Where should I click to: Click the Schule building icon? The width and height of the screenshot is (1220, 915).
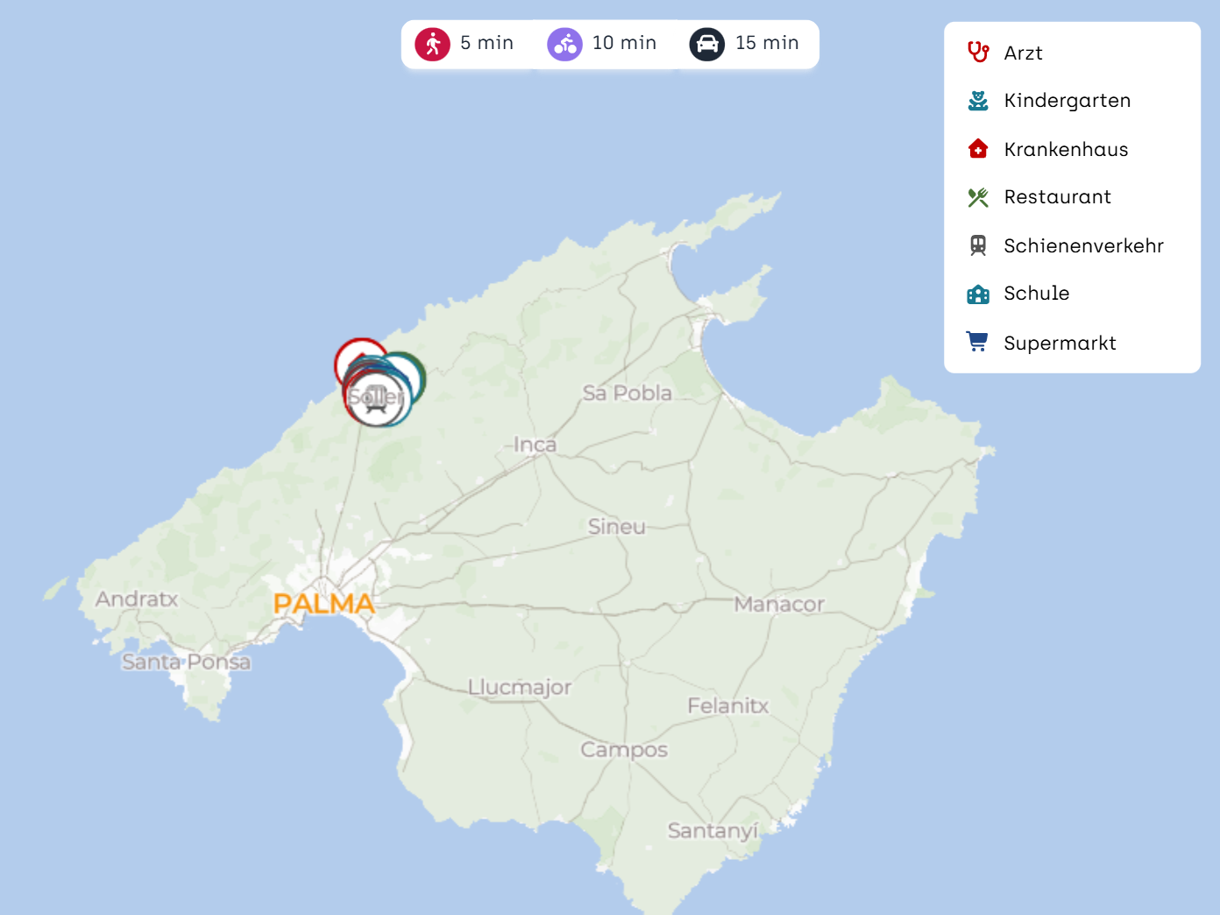978,294
